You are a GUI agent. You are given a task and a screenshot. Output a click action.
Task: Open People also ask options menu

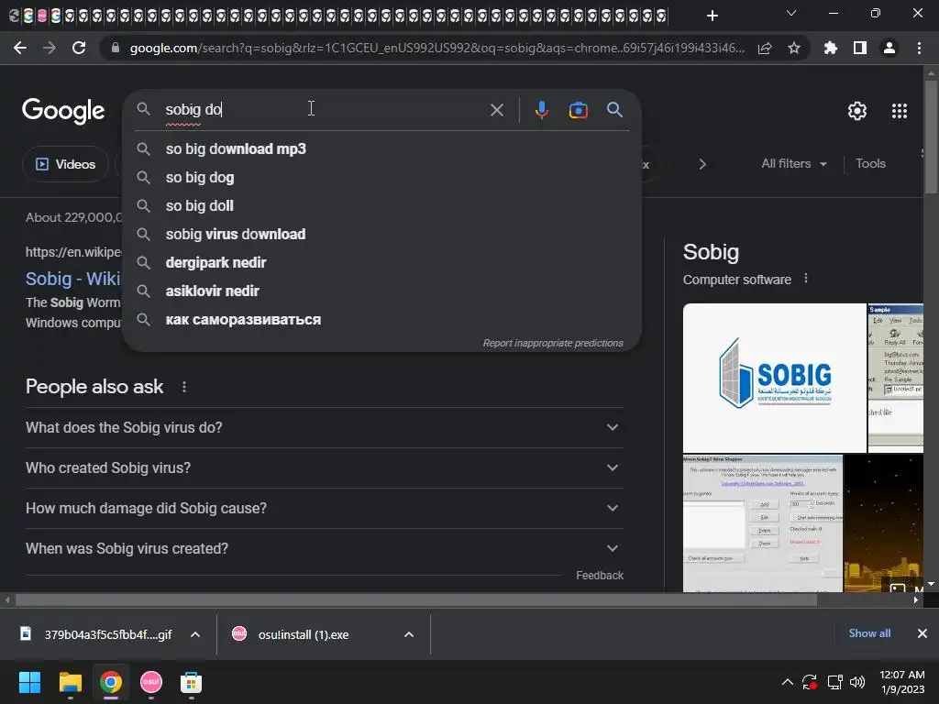pyautogui.click(x=184, y=388)
